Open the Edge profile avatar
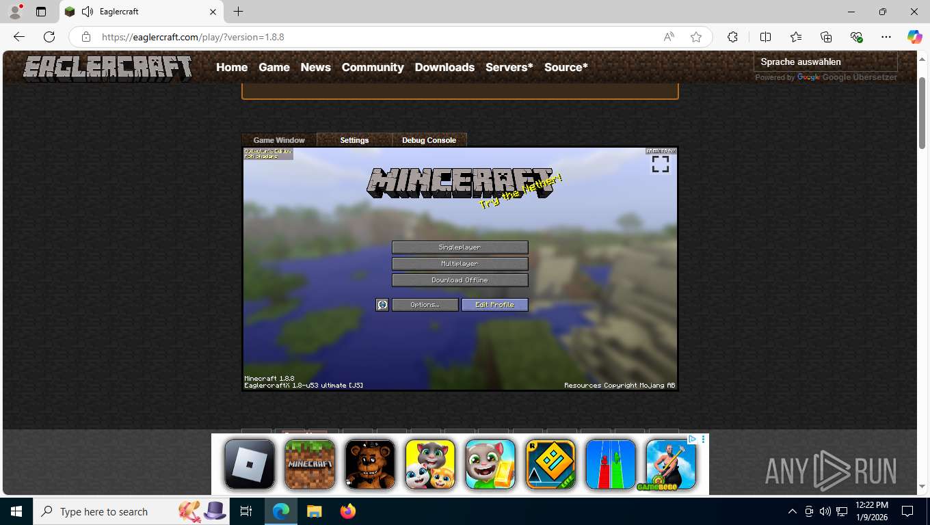This screenshot has width=930, height=525. pos(14,12)
